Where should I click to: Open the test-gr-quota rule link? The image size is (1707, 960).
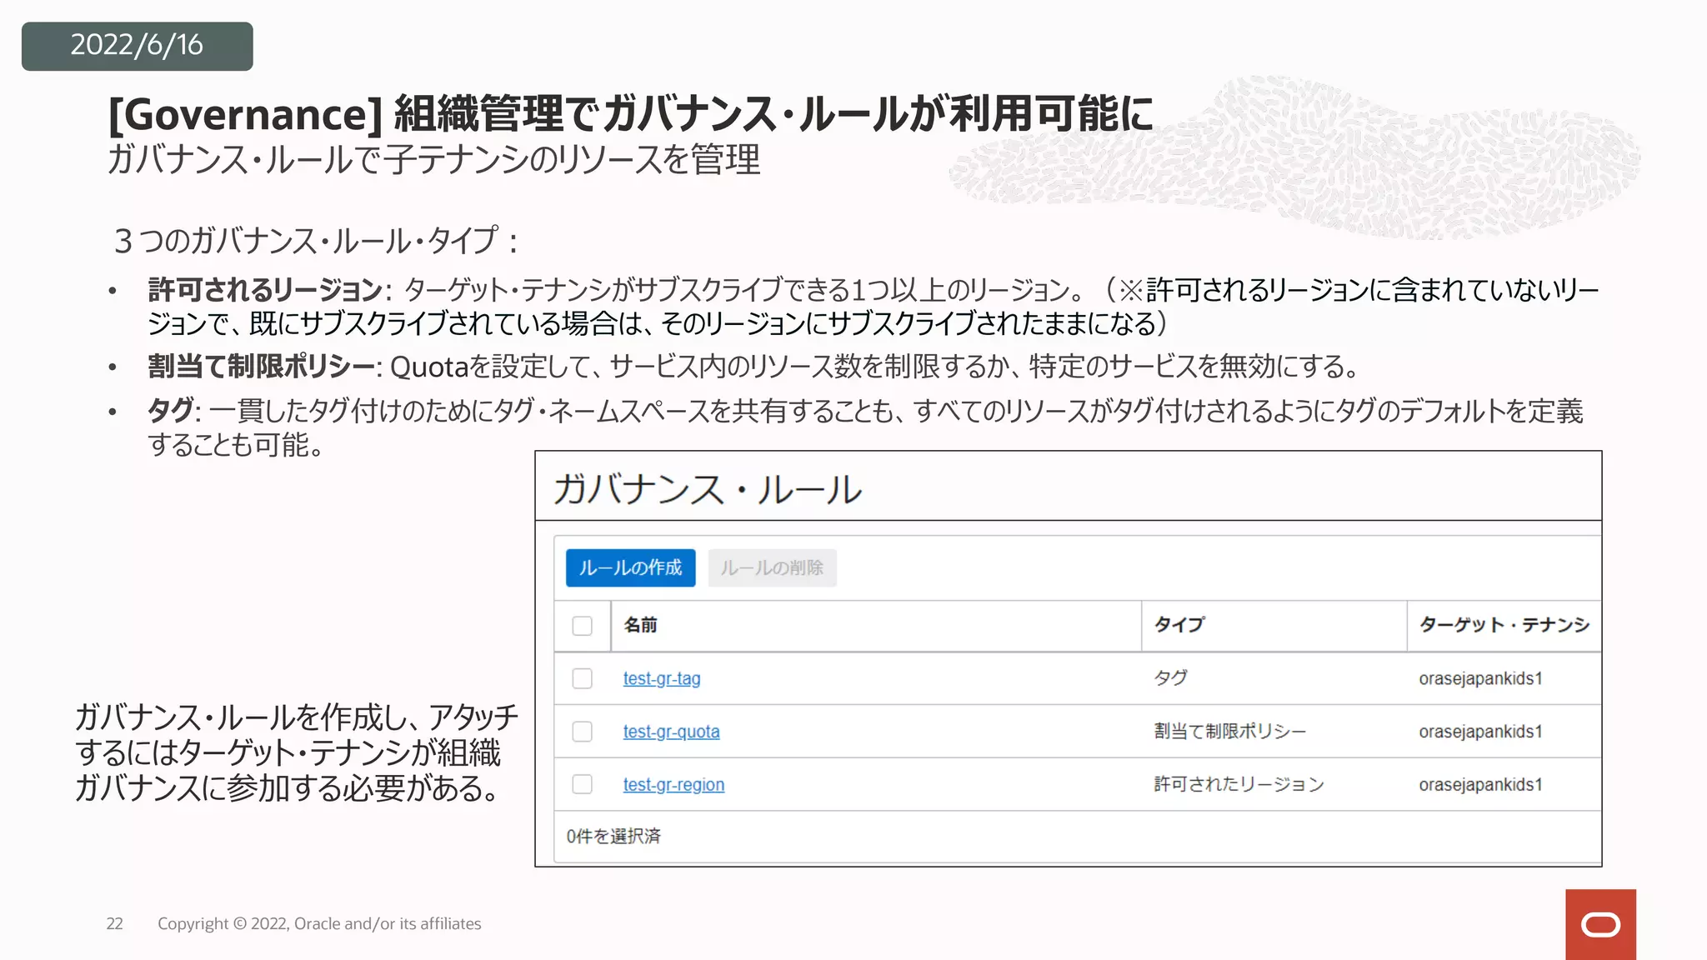(x=671, y=732)
